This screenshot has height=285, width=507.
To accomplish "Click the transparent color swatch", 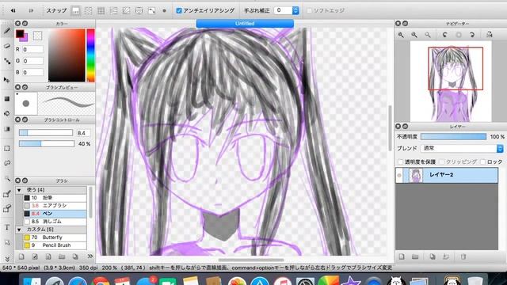I will click(37, 36).
